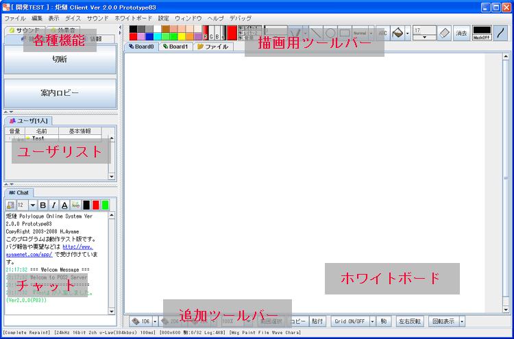Open the Grid ON/OFF dropdown arrow
This screenshot has height=339, width=514.
click(372, 321)
